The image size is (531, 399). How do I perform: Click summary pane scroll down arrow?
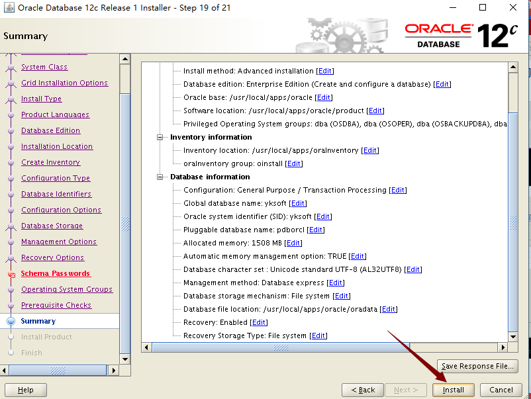coord(513,336)
